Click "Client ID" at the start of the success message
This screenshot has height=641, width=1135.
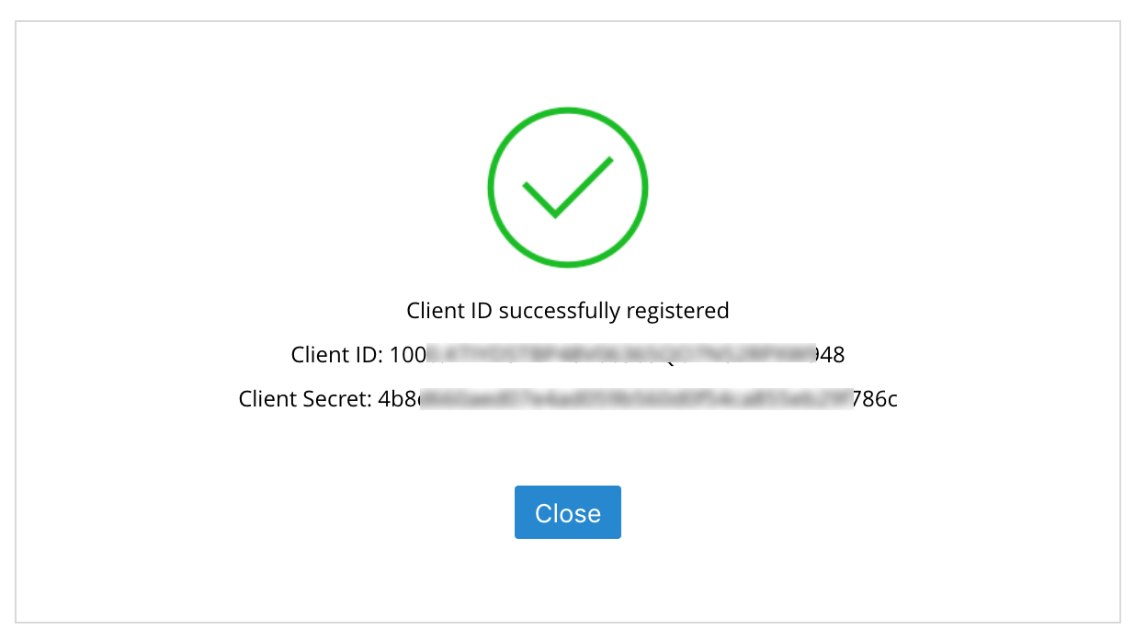[x=449, y=311]
